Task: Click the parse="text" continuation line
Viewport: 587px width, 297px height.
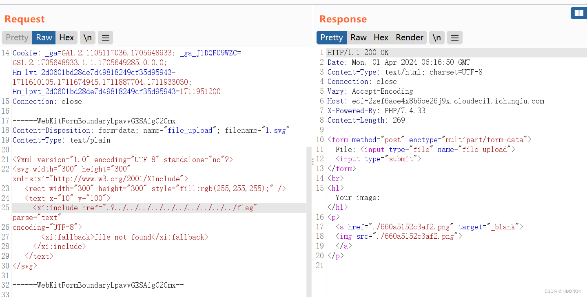Action: [37, 218]
